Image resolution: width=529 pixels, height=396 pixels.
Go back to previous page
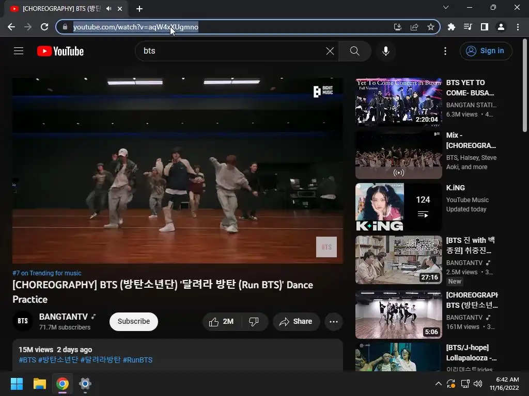[x=11, y=27]
